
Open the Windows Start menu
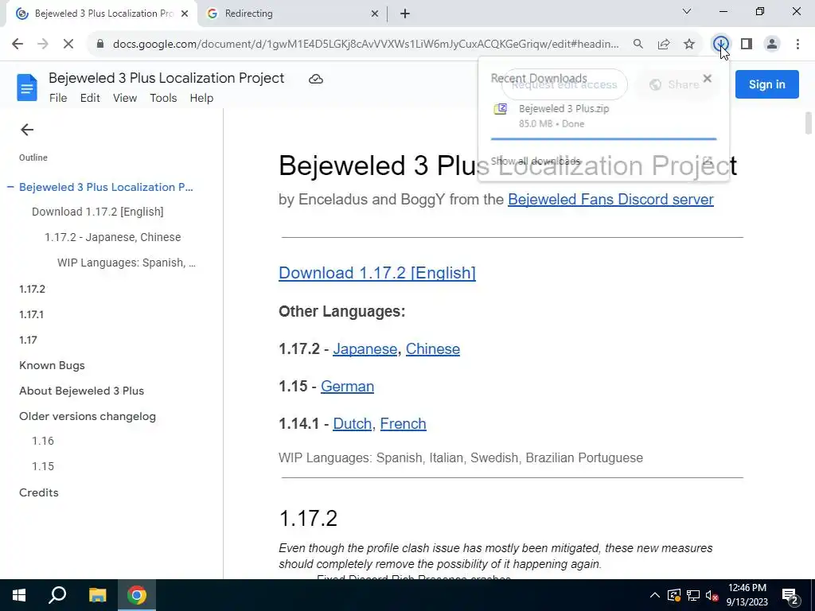pos(19,595)
